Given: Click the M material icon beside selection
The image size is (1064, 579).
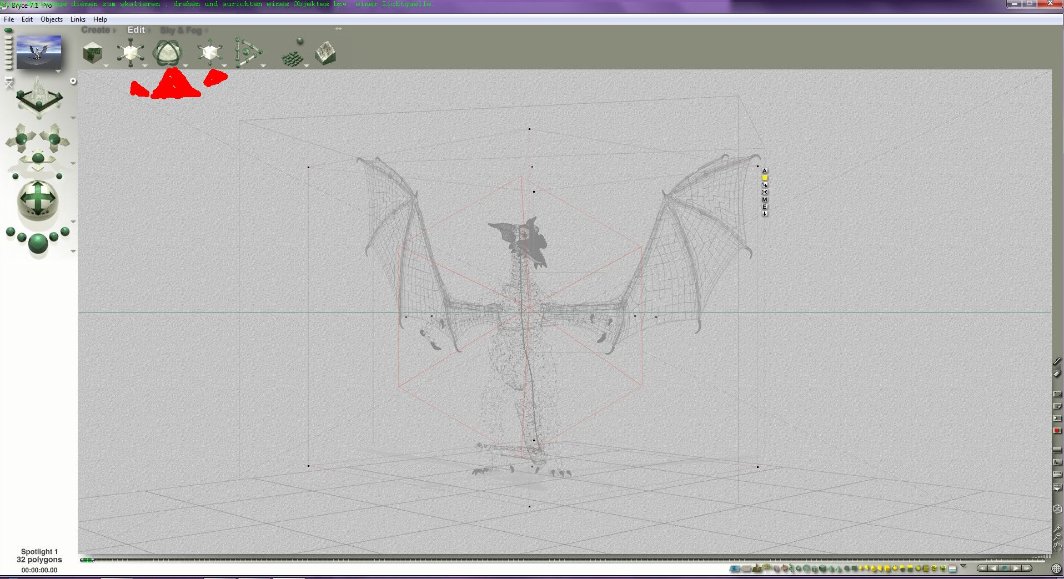Looking at the screenshot, I should [x=765, y=199].
